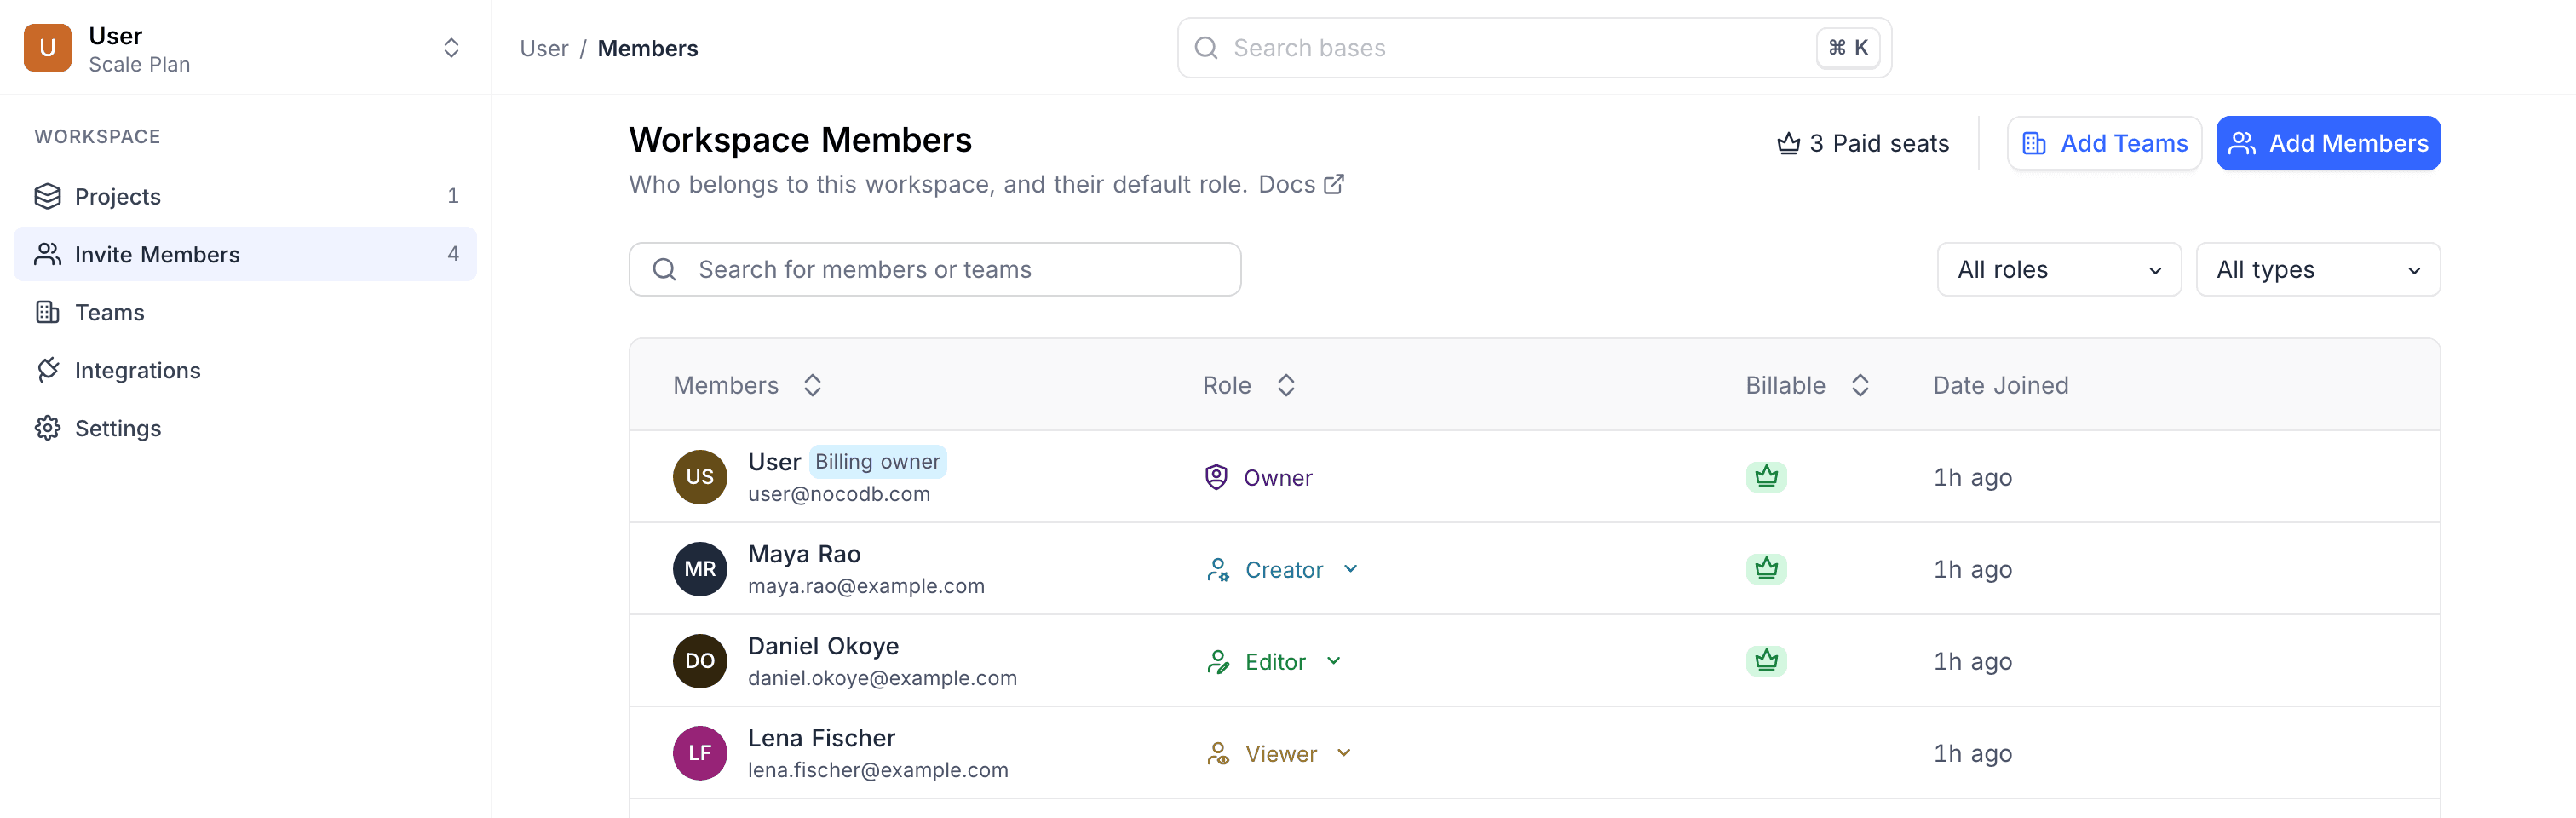Image resolution: width=2576 pixels, height=818 pixels.
Task: Click Lena Fischer's LF avatar
Action: tap(700, 753)
